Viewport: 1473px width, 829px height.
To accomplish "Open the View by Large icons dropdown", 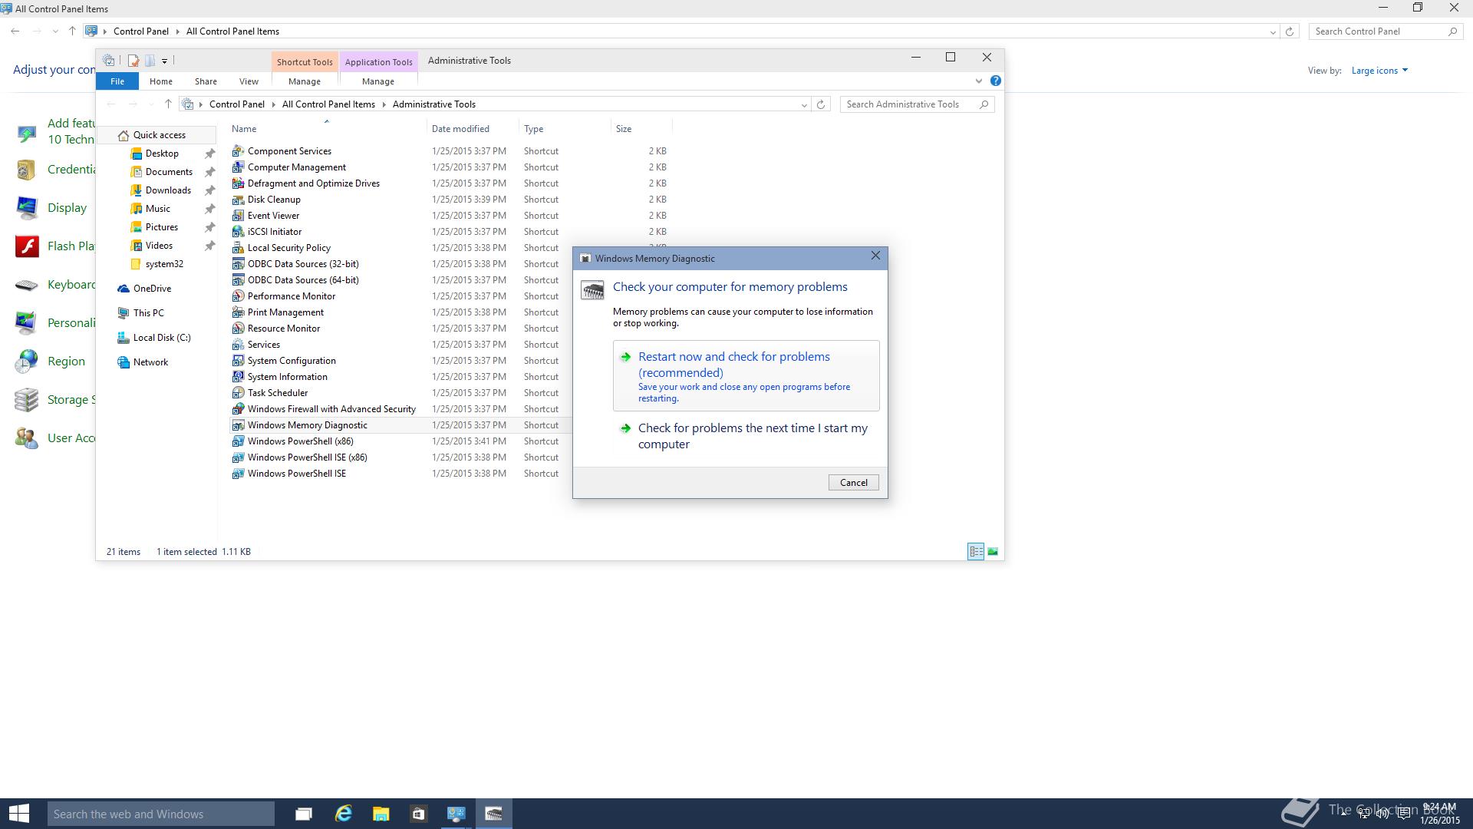I will click(x=1379, y=71).
